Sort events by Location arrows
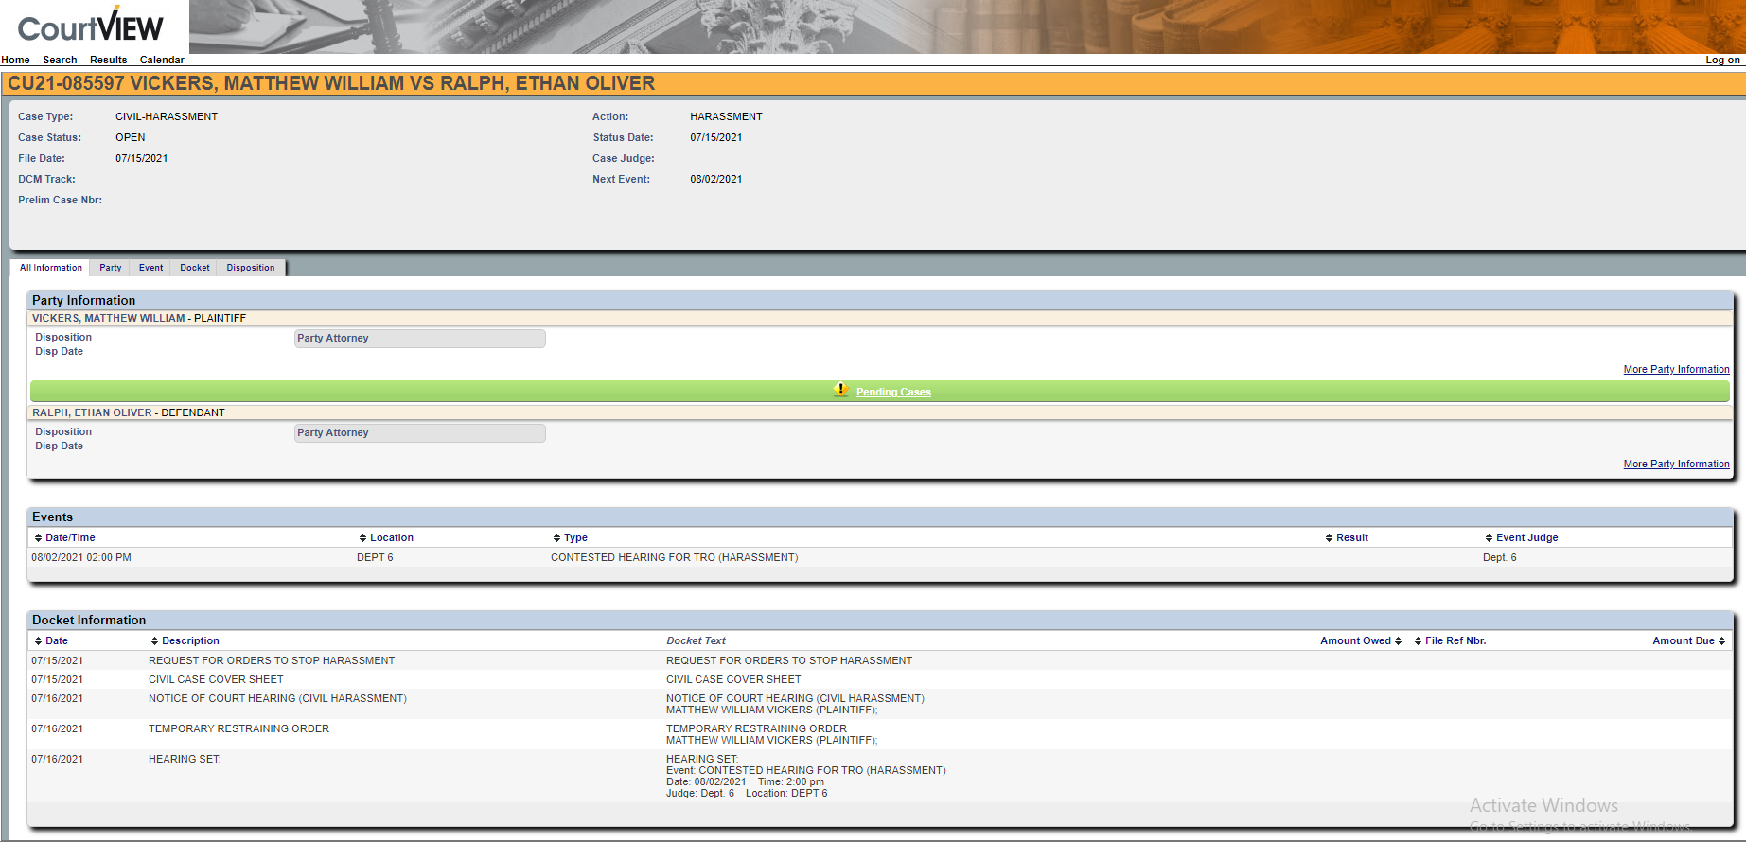Screen dimensions: 1746x842 362,538
